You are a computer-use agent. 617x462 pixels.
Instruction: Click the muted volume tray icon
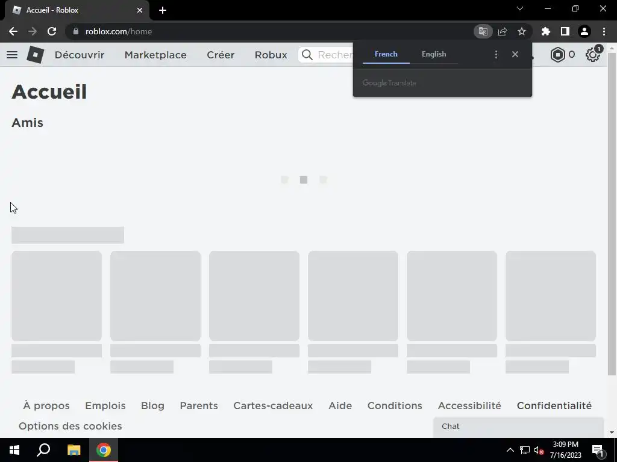(x=539, y=450)
